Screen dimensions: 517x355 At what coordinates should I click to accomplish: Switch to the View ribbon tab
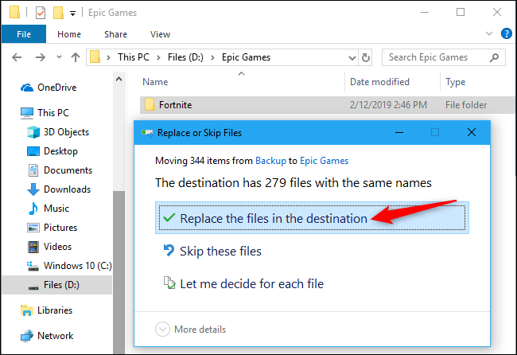point(160,34)
